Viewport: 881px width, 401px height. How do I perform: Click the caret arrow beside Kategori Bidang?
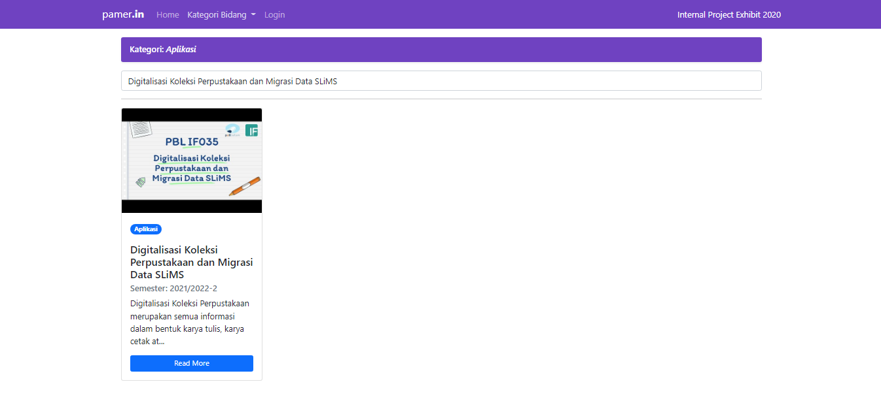tap(253, 14)
